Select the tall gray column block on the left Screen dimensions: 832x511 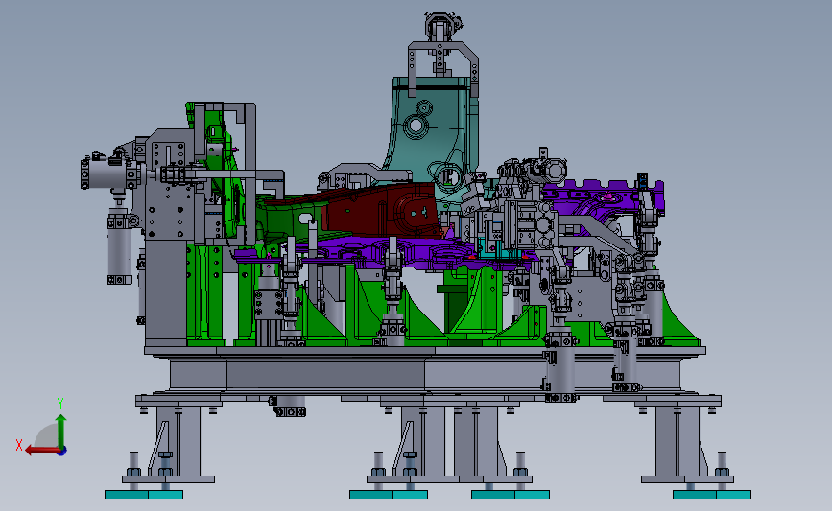(x=166, y=290)
